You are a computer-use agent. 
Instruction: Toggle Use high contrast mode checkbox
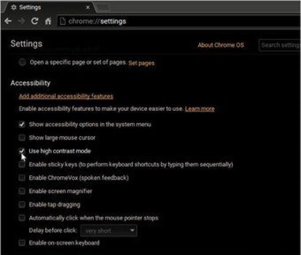click(22, 151)
